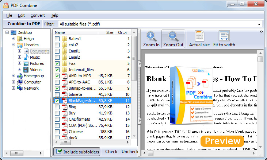Uncheck the Fax folder checkbox
Screen dimensions: 267x160
[57, 63]
